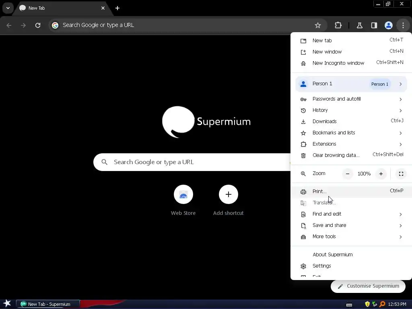Click the printer icon beside Print
The image size is (412, 309).
click(x=303, y=192)
